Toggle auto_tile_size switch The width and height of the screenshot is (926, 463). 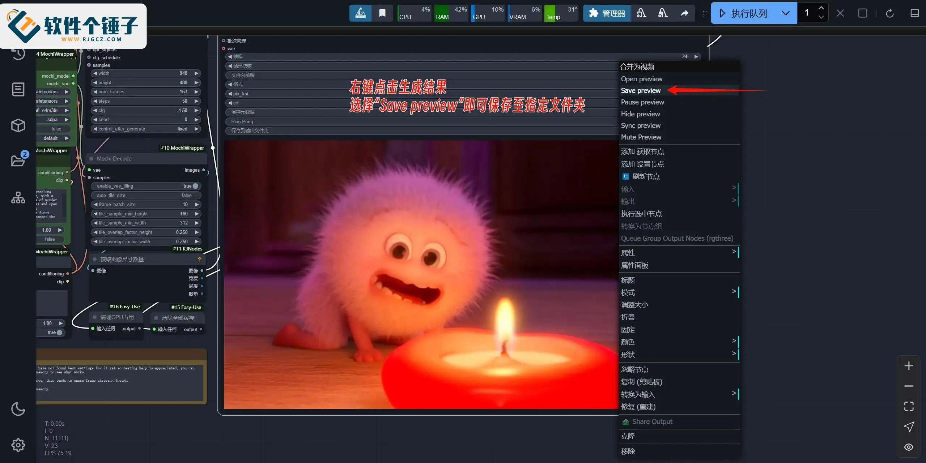[146, 195]
